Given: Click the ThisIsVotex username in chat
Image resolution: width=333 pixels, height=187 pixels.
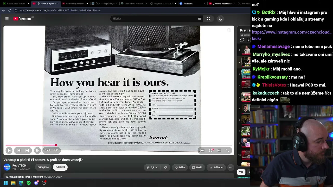Looking at the screenshot, I should [274, 85].
